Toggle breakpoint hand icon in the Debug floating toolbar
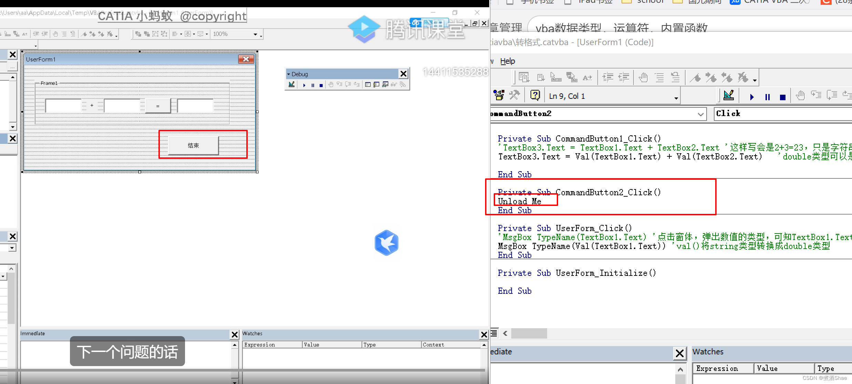The height and width of the screenshot is (384, 852). (331, 85)
